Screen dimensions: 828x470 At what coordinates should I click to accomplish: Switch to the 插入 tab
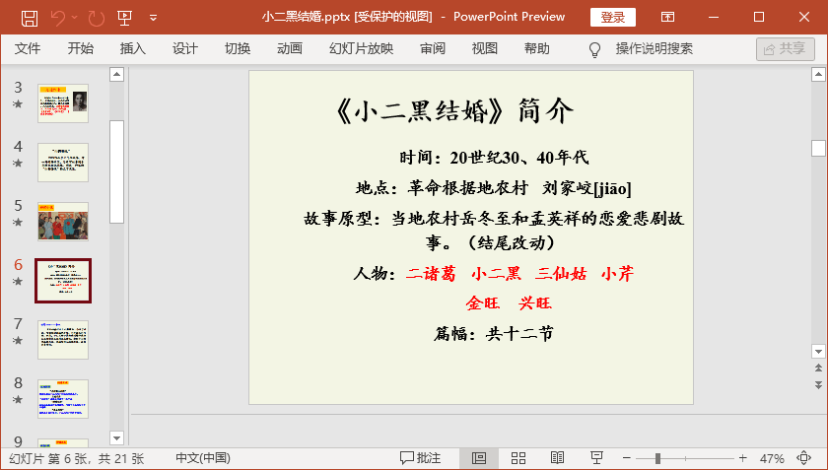tap(132, 48)
